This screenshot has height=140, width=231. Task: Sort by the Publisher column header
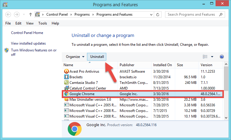pos(135,65)
